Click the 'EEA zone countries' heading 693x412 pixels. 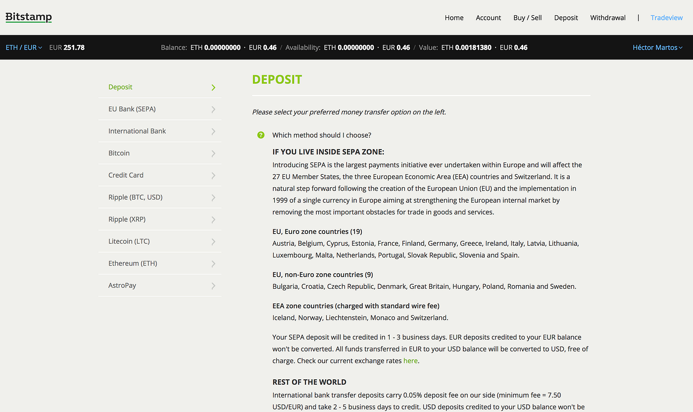click(356, 306)
